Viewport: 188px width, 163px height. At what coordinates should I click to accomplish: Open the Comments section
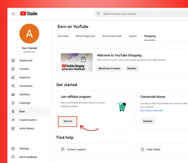point(29,86)
